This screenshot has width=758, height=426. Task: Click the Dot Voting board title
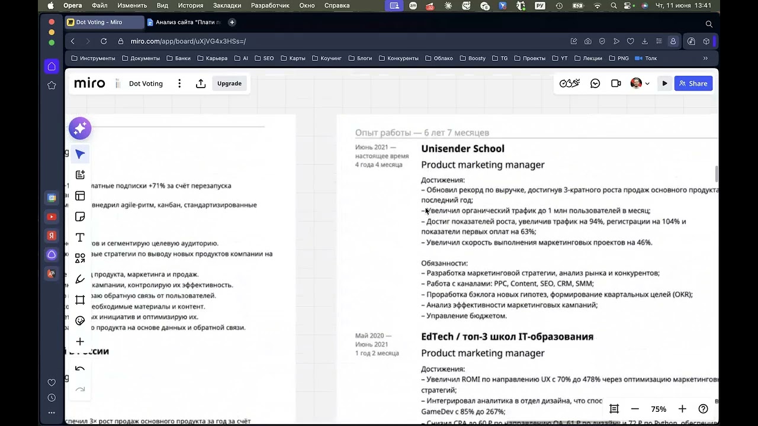pos(146,83)
